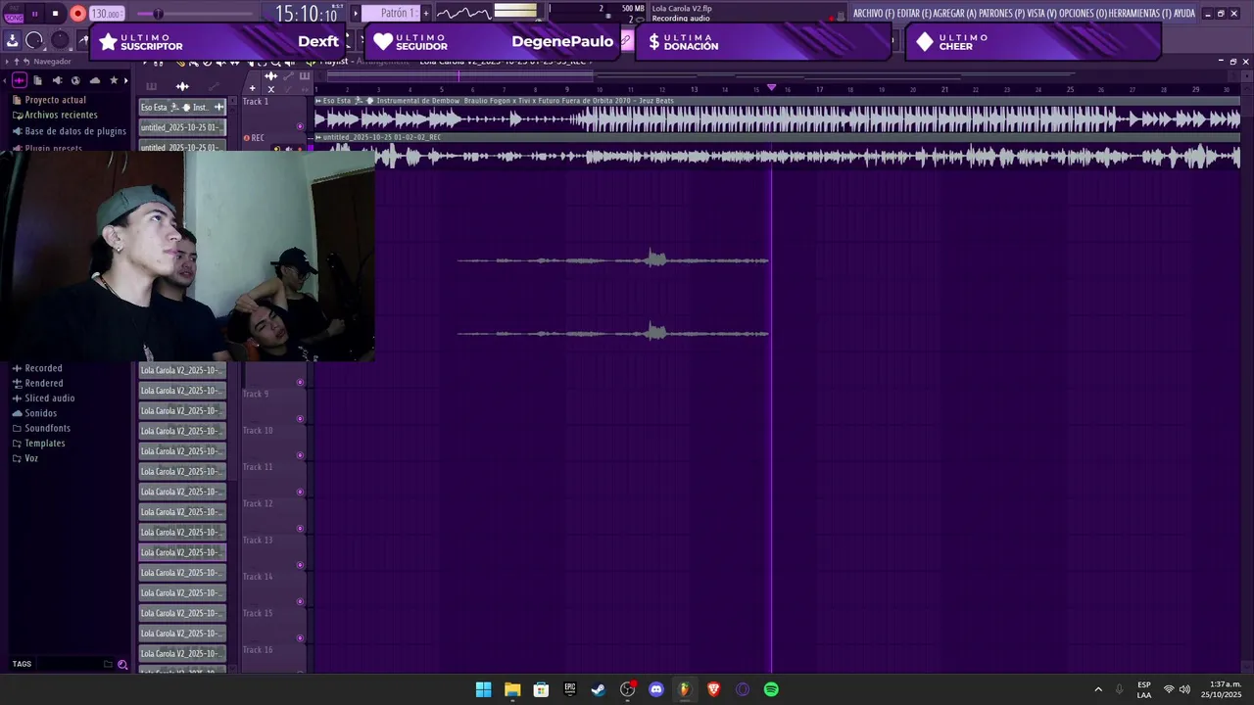Add a new pattern with plus button
Screen dimensions: 1254x705
pyautogui.click(x=426, y=14)
